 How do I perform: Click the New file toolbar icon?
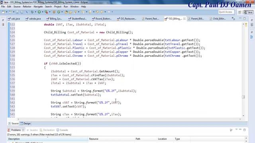3,12
